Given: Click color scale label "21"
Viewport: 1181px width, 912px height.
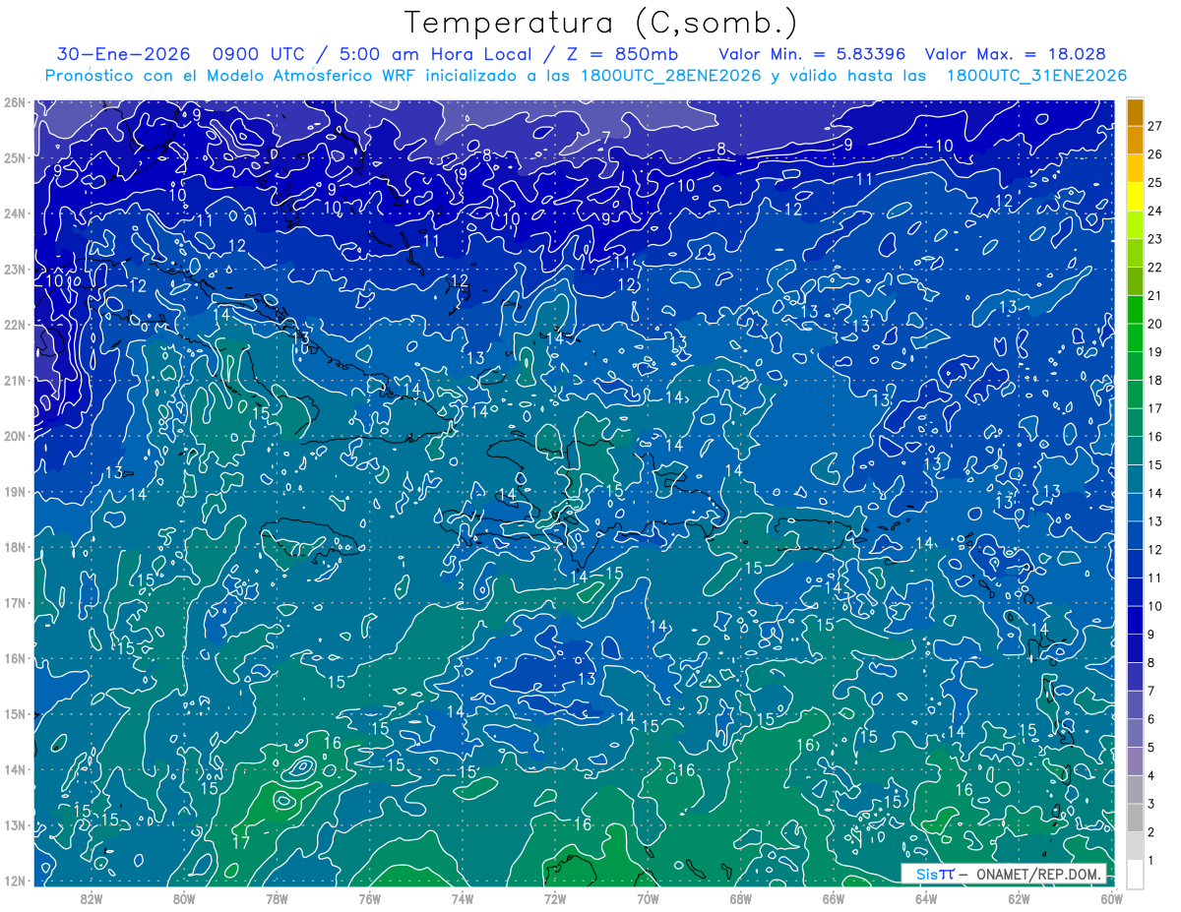Looking at the screenshot, I should point(1155,295).
